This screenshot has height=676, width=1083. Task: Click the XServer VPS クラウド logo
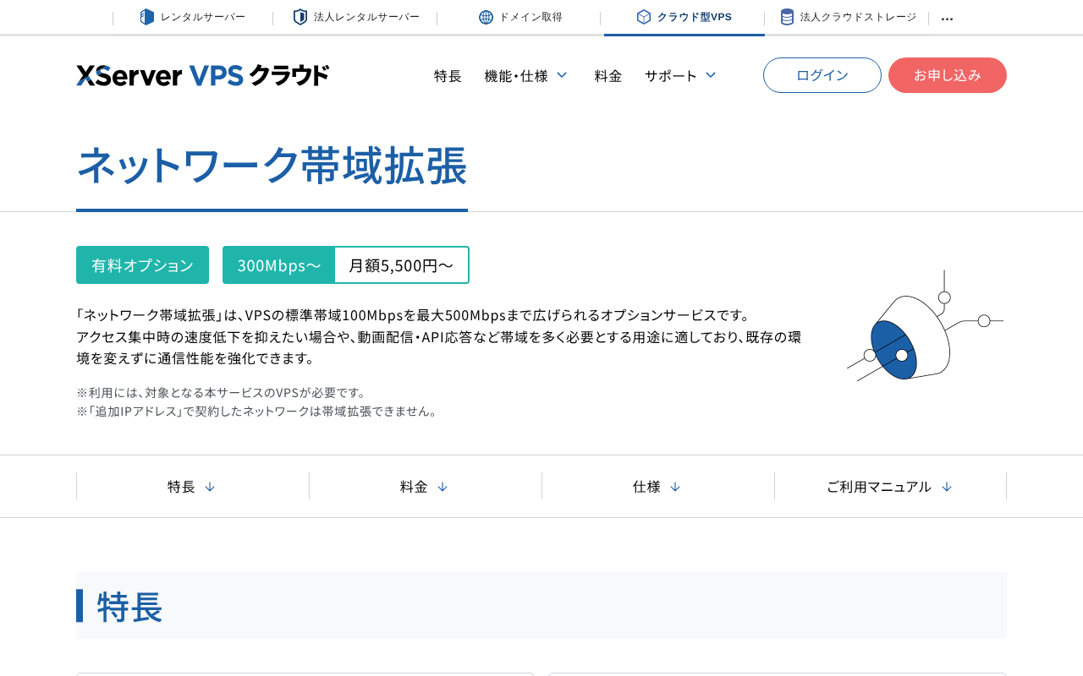(202, 75)
